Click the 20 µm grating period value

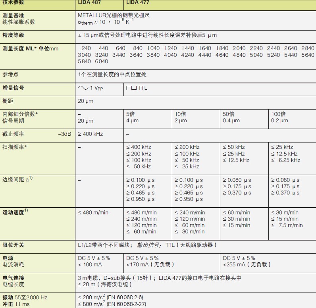pos(86,101)
